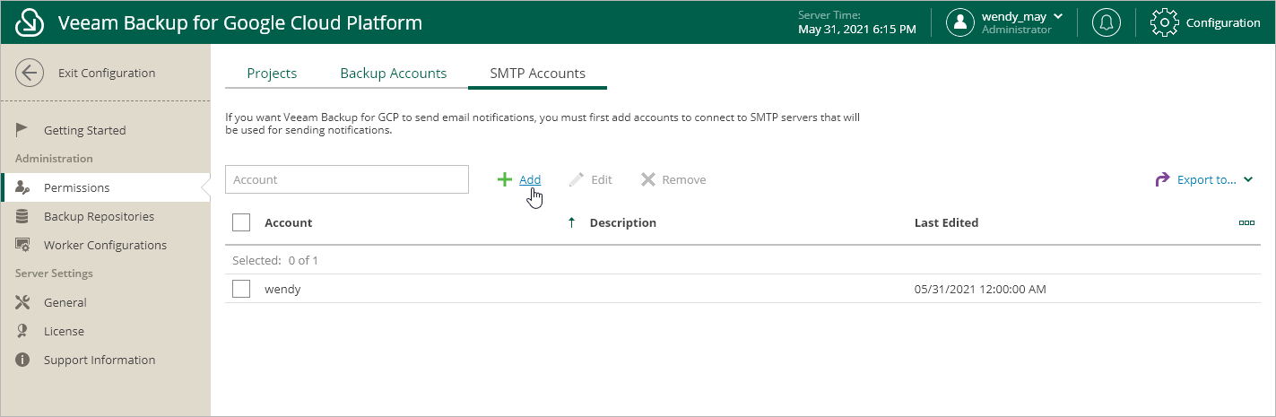Sort by the Account column header

(289, 222)
